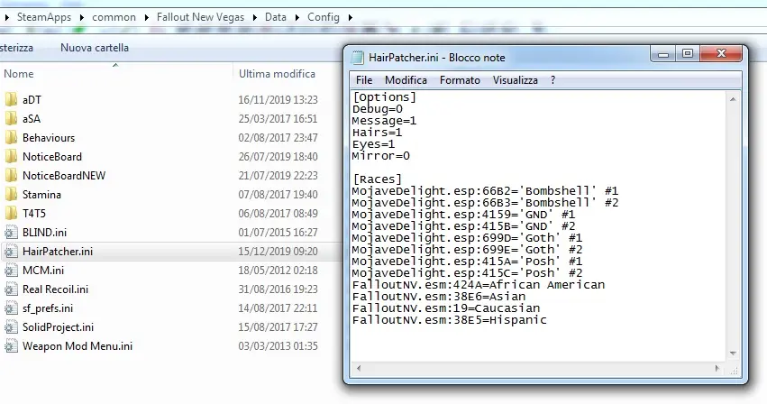Click the Nuova cartella button
Image resolution: width=767 pixels, height=404 pixels.
coord(95,47)
